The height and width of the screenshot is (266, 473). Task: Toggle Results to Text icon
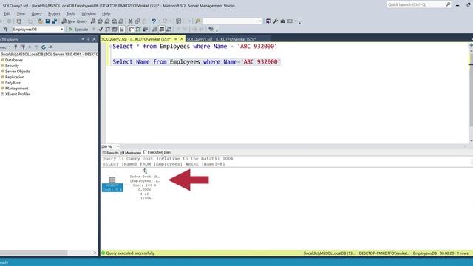(154, 30)
